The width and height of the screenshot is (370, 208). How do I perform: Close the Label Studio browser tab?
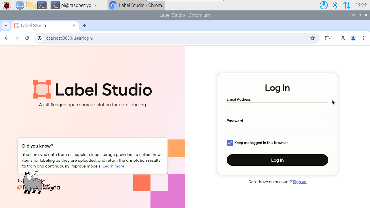point(74,25)
